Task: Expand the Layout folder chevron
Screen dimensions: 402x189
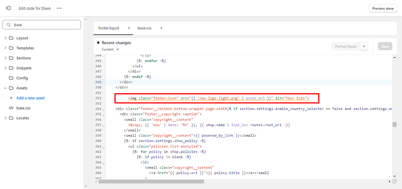Action: 5,38
